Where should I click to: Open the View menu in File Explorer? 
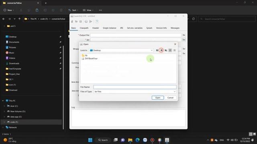click(x=88, y=10)
